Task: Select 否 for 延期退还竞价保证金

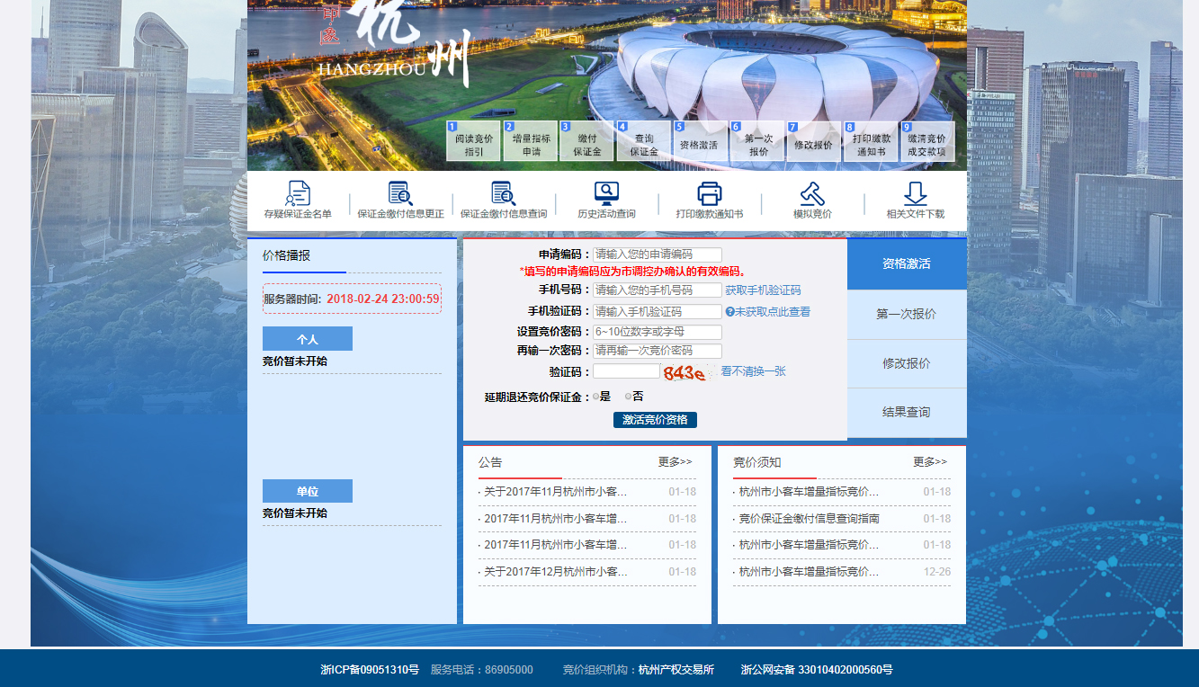Action: click(x=629, y=397)
